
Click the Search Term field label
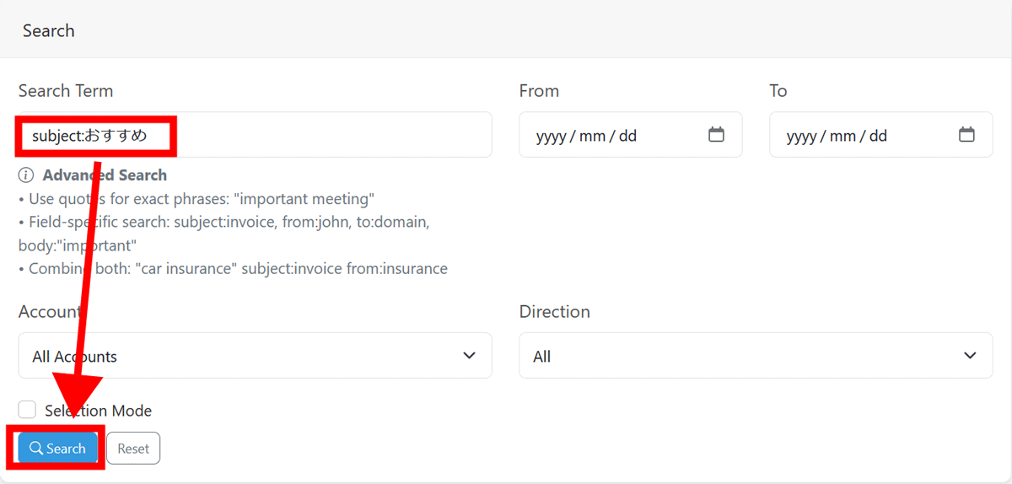coord(66,90)
